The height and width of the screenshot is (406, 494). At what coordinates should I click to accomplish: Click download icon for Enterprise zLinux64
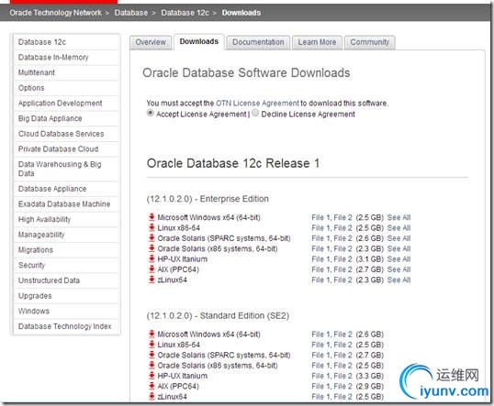[x=152, y=280]
